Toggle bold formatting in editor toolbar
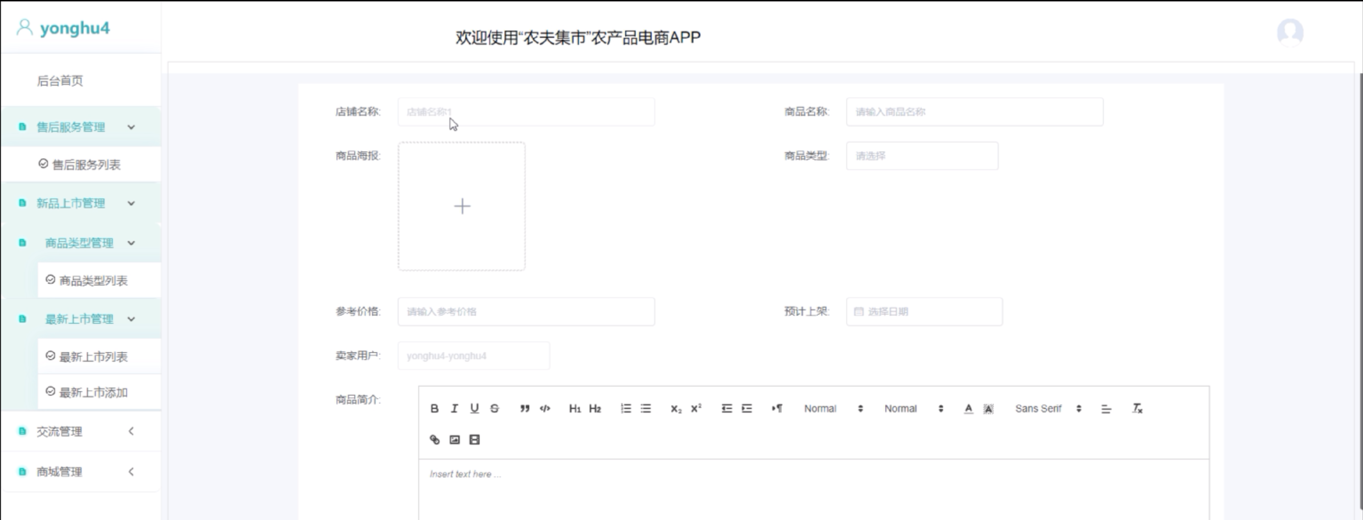This screenshot has width=1363, height=520. pos(434,408)
